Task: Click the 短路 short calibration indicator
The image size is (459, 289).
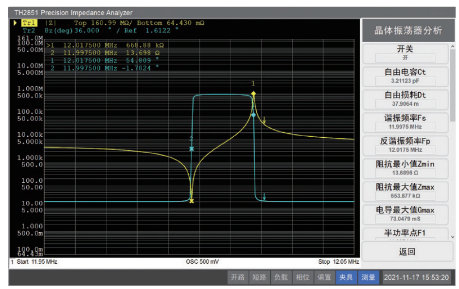Action: [x=259, y=277]
